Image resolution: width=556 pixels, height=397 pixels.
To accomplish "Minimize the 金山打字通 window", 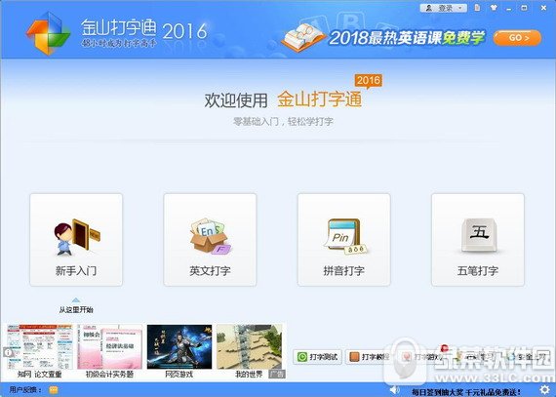I will pyautogui.click(x=509, y=8).
